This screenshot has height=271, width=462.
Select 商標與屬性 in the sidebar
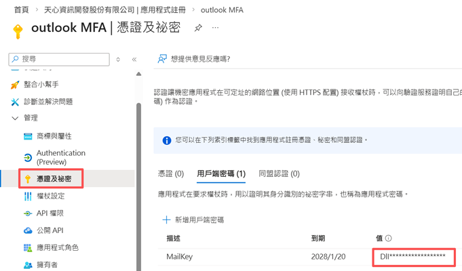[x=54, y=136]
